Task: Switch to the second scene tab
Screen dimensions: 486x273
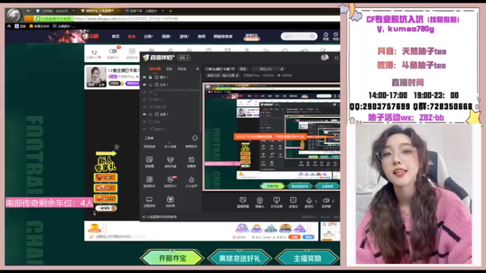Action: coord(169,69)
